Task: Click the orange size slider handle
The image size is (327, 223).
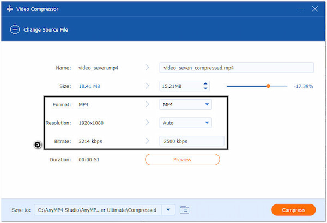Action: click(x=268, y=86)
